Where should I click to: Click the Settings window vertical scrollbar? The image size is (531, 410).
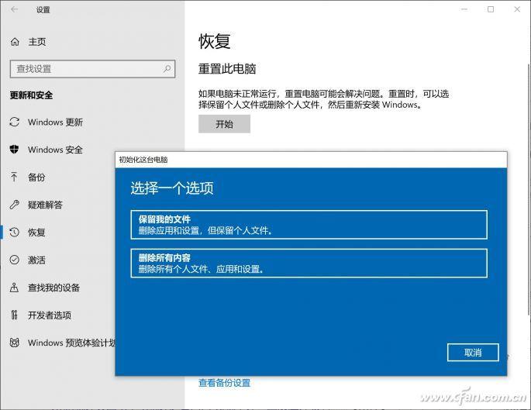coord(529,190)
